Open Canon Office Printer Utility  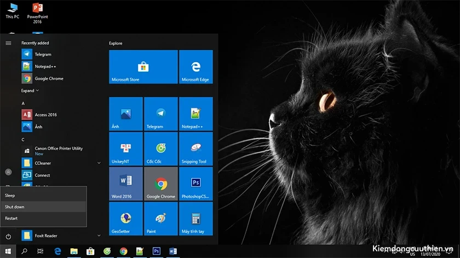tap(61, 151)
